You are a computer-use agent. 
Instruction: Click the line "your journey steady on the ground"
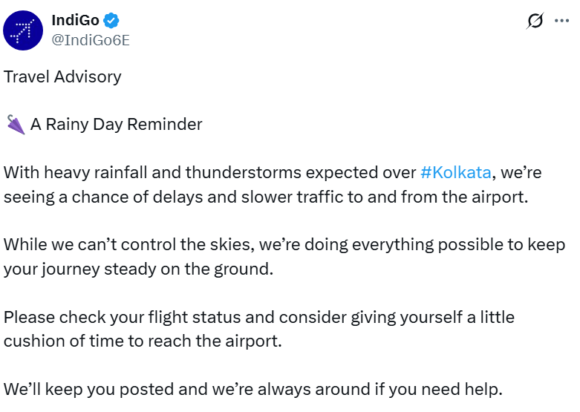tap(138, 268)
